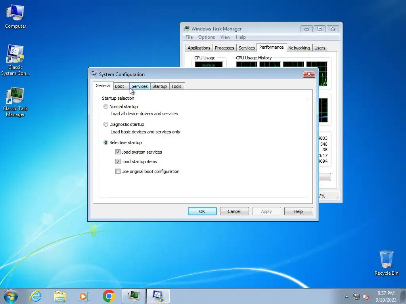Open the Services tab in System Configuration
Image resolution: width=406 pixels, height=304 pixels.
140,86
